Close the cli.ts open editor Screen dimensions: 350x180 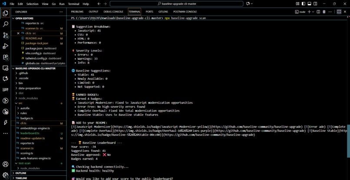click(18, 33)
